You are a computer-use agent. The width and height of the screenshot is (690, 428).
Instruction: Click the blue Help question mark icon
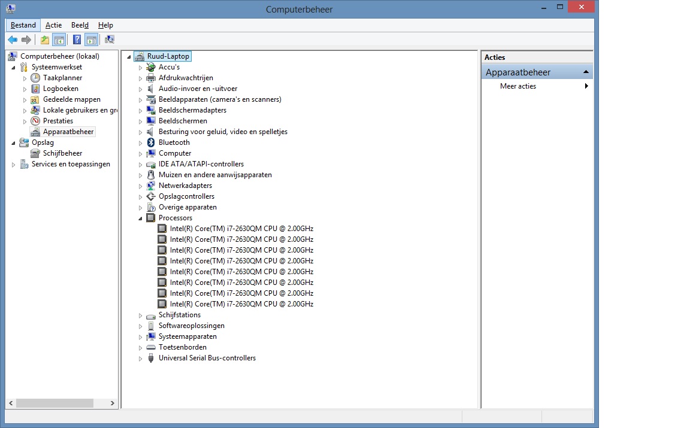click(x=77, y=40)
